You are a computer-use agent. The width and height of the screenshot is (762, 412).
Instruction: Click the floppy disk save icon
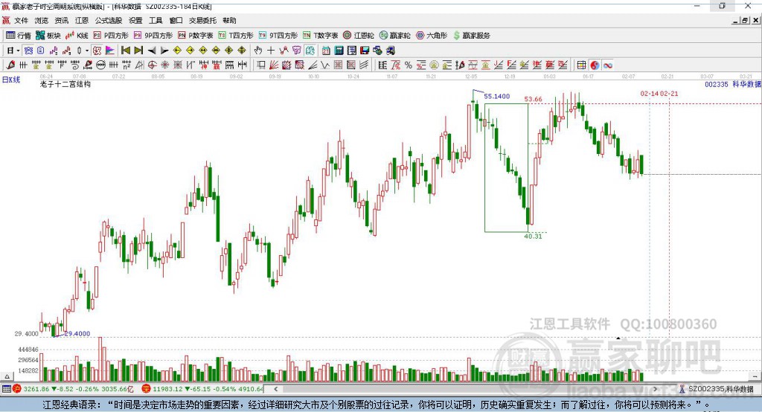click(x=365, y=51)
